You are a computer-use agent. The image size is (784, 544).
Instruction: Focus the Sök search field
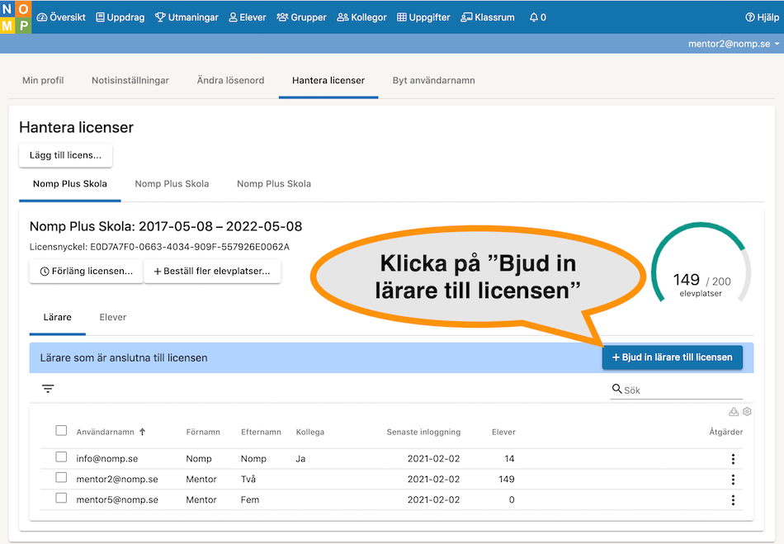[x=677, y=390]
